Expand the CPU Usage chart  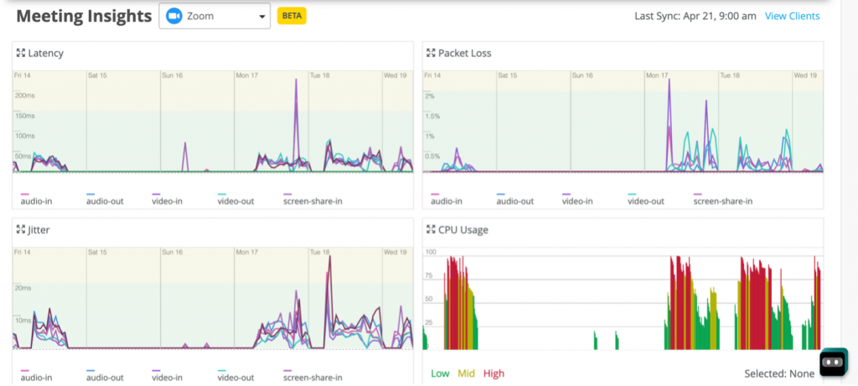[432, 229]
